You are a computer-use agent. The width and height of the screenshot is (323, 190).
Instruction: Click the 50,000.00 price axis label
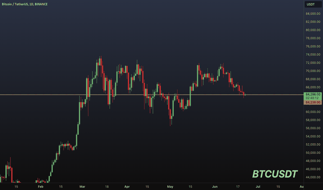[x=313, y=153]
